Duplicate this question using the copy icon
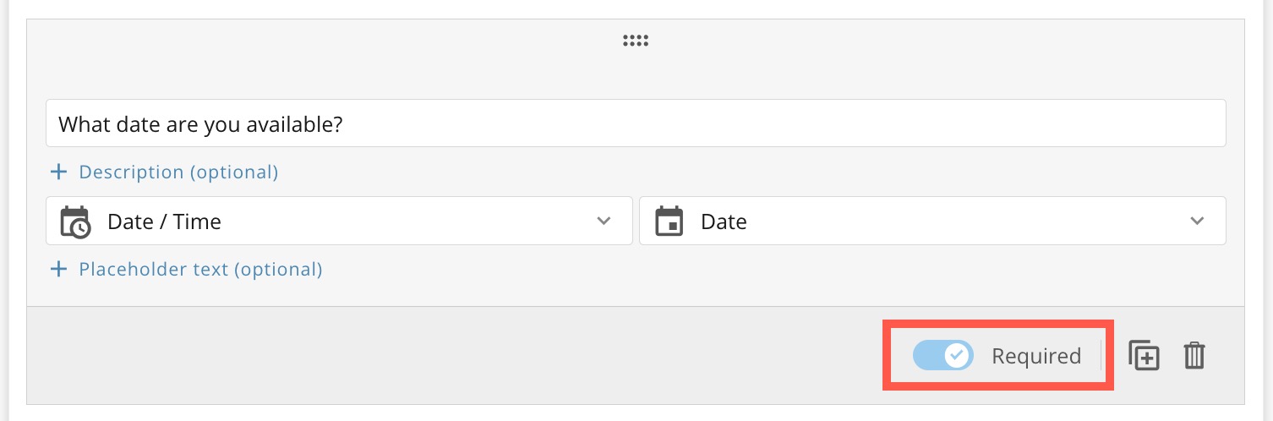The height and width of the screenshot is (421, 1273). coord(1144,356)
